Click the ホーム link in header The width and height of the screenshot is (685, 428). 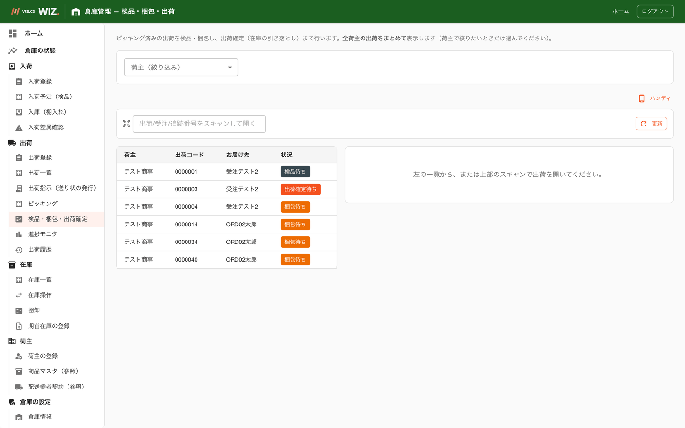coord(620,11)
